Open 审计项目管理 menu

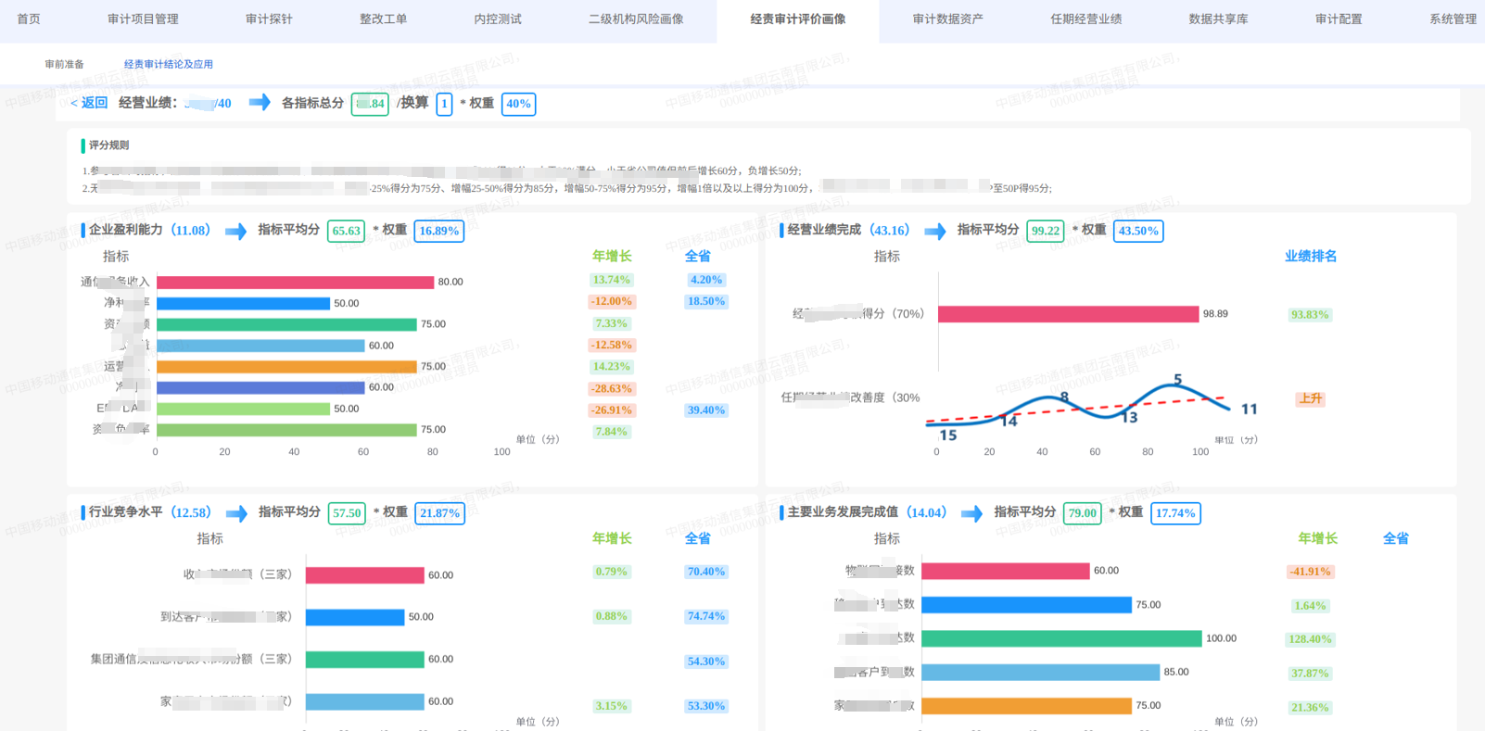(143, 19)
